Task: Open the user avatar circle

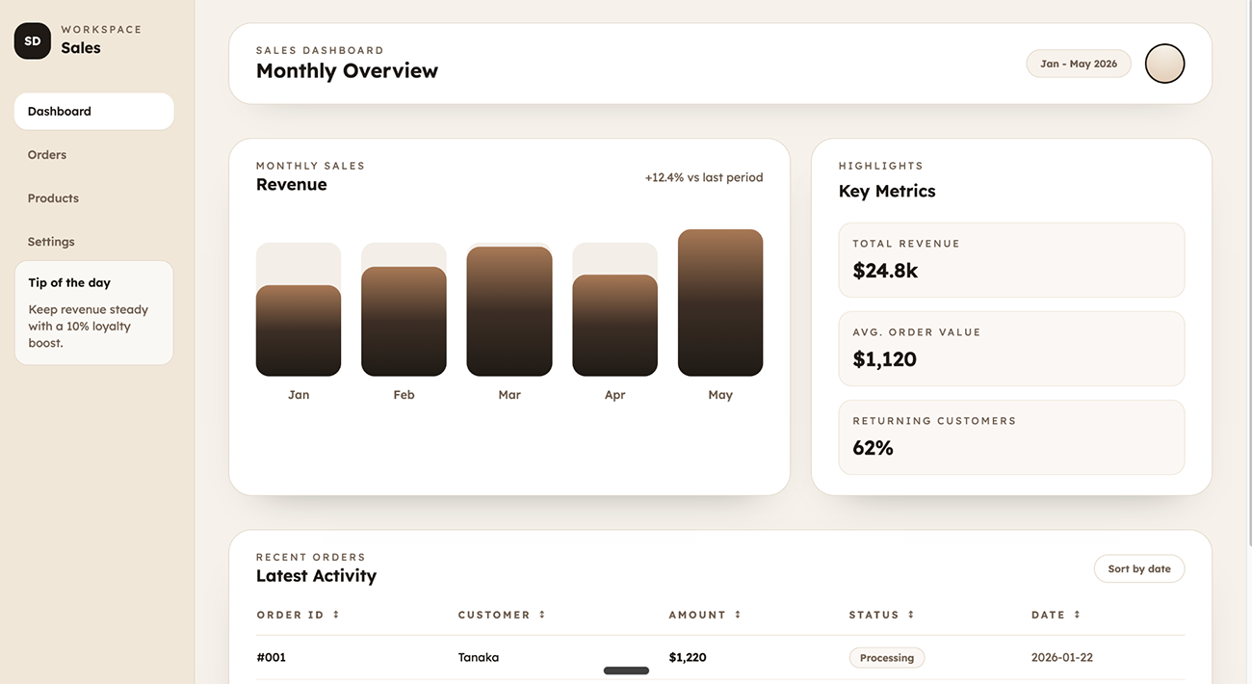Action: (1164, 64)
